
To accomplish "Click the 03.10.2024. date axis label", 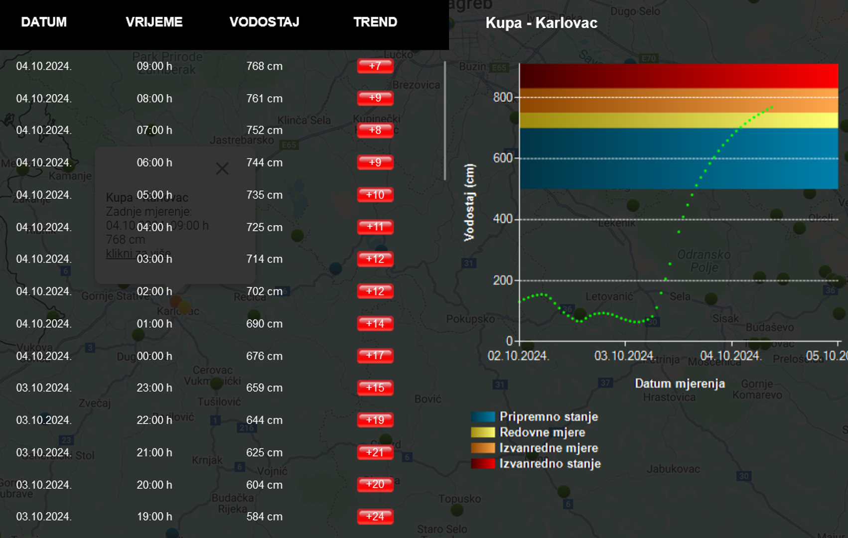I will coord(624,356).
